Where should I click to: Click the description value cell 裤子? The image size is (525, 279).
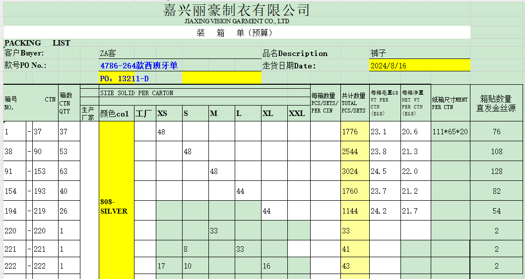coord(378,53)
